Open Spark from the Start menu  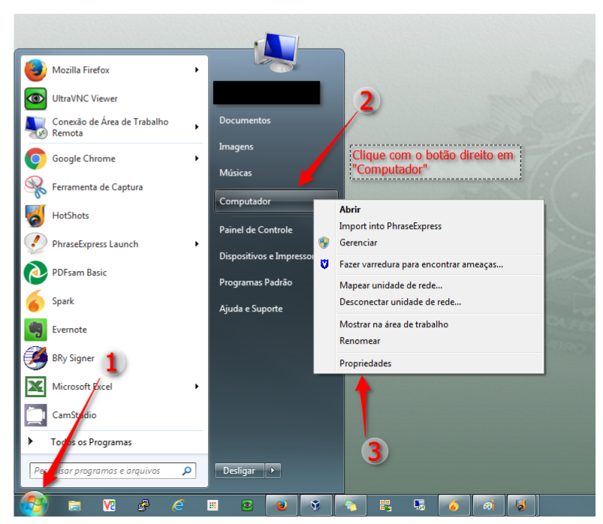[x=114, y=300]
